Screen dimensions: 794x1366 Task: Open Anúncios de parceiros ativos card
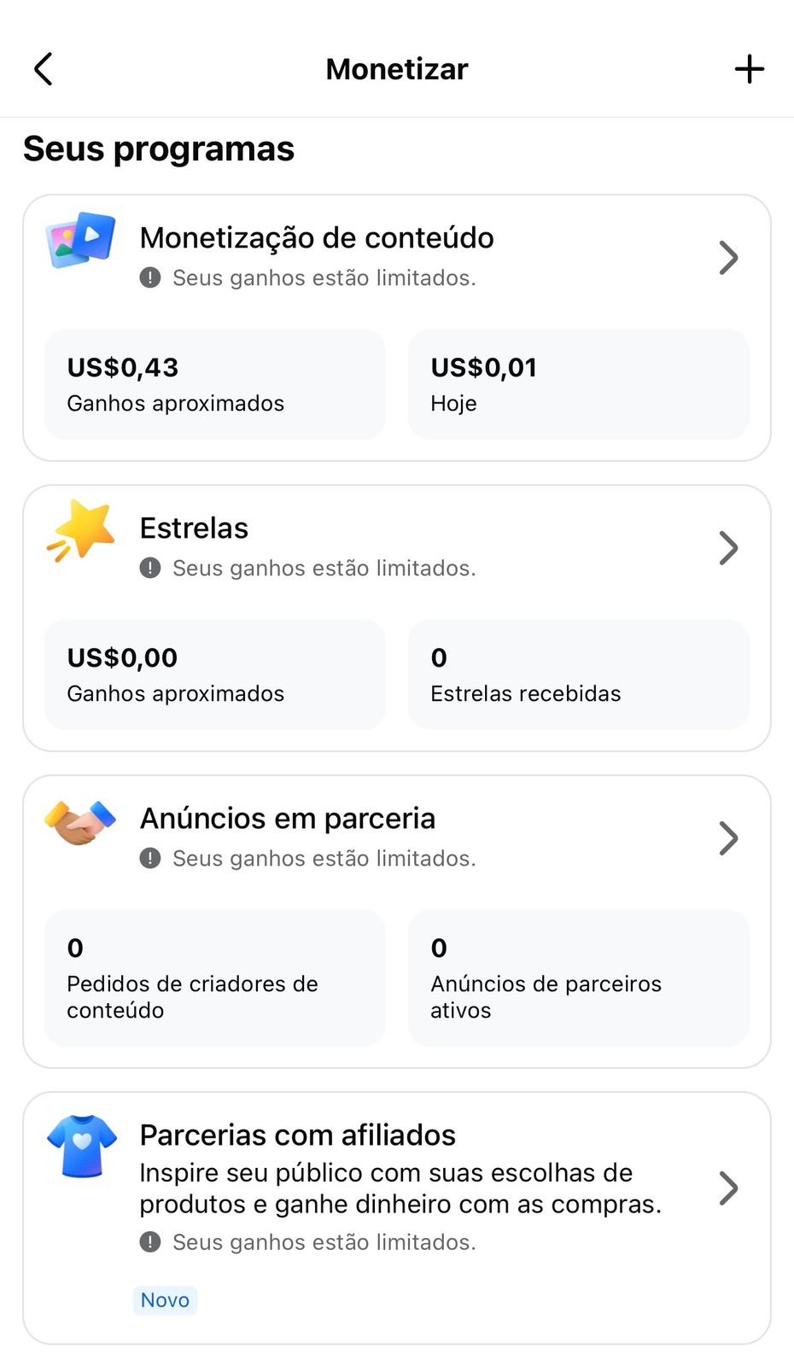click(x=579, y=978)
